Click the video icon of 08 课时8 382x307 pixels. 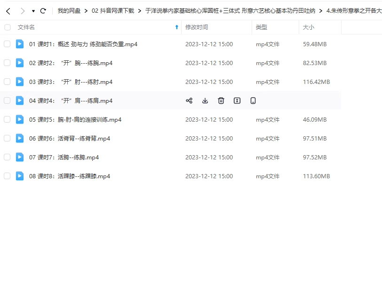point(20,176)
